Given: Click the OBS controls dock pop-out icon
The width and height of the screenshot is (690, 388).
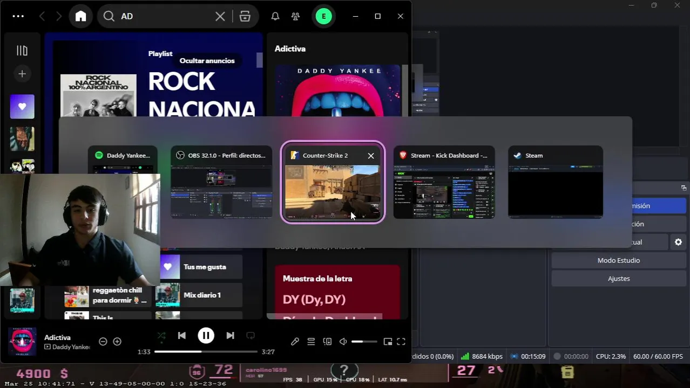Looking at the screenshot, I should [x=684, y=188].
